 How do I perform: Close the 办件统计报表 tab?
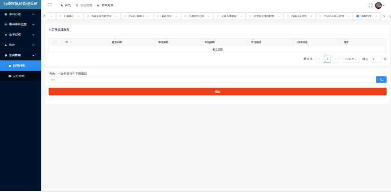point(311,16)
